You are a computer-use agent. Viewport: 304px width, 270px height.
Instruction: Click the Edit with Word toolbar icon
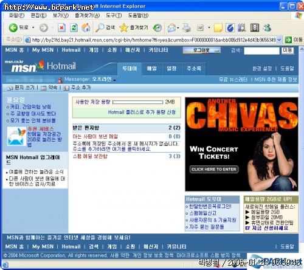200,28
